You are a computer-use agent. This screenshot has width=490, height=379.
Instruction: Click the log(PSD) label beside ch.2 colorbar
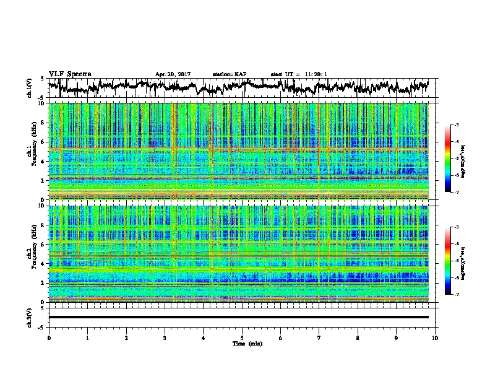coord(463,263)
